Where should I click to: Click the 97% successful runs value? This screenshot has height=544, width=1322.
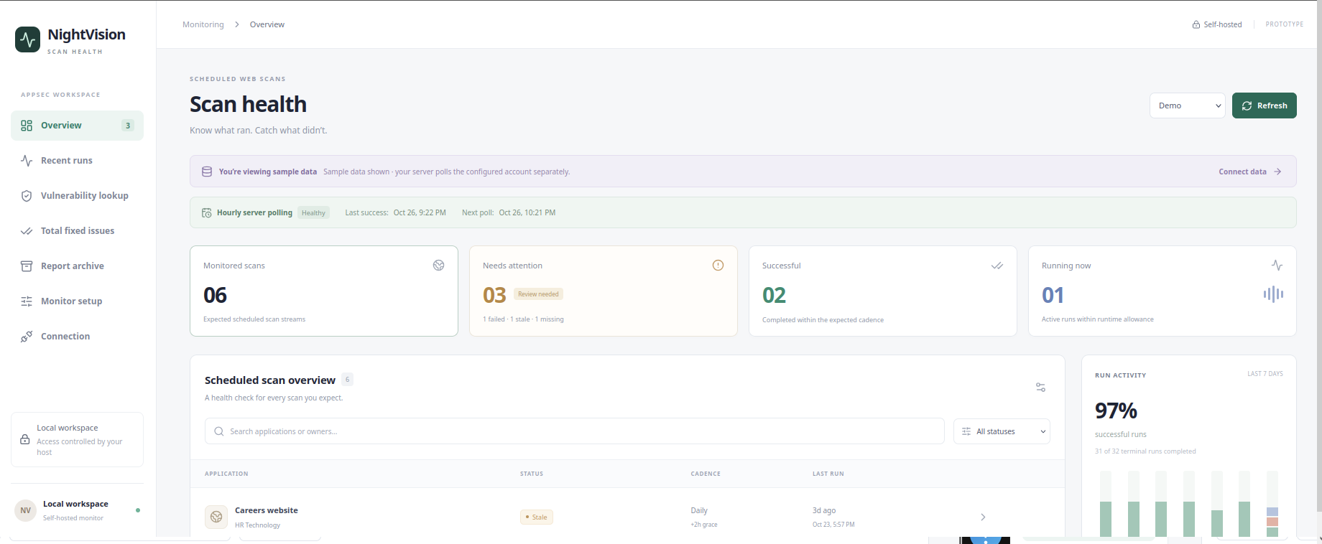click(1116, 411)
